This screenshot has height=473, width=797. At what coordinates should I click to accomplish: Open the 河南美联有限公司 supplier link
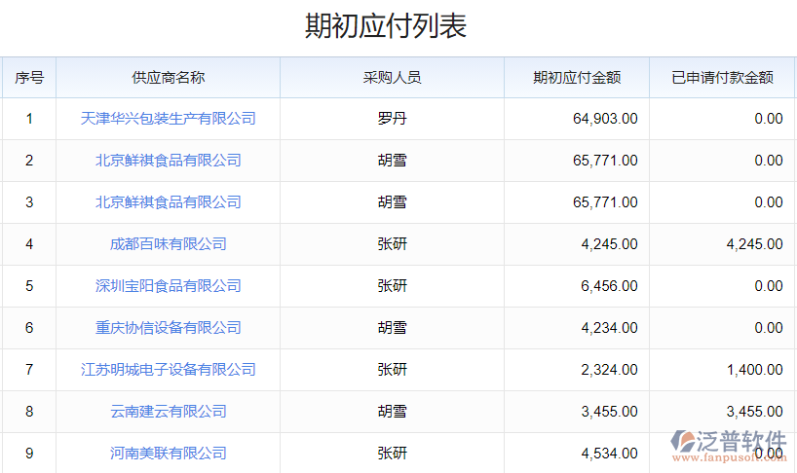click(x=168, y=454)
